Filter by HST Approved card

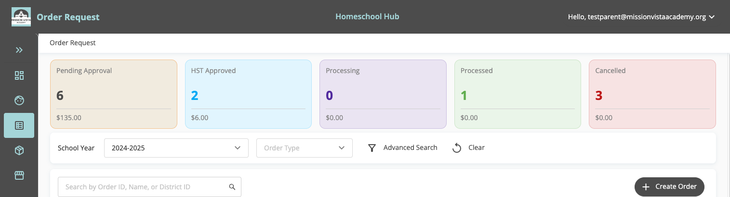(248, 94)
